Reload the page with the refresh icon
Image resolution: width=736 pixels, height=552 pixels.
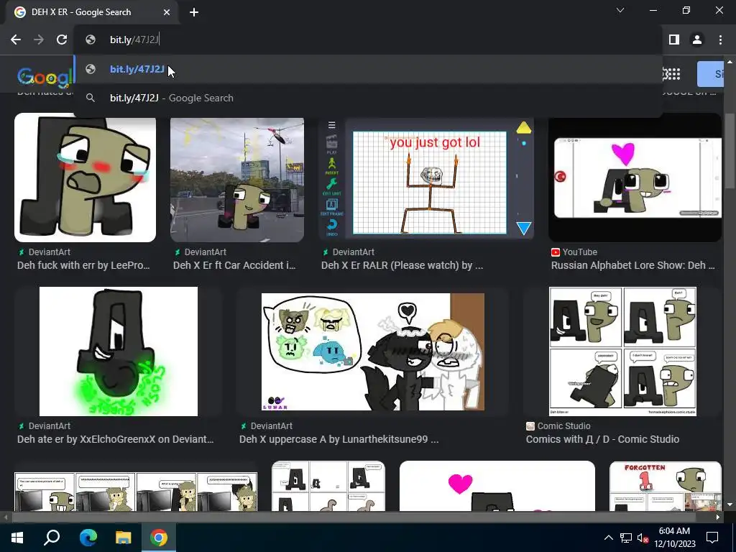62,40
